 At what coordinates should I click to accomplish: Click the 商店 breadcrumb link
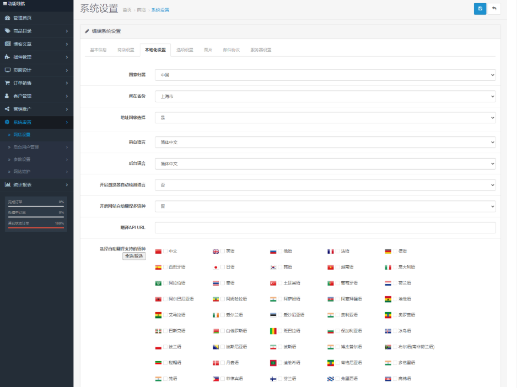point(141,10)
